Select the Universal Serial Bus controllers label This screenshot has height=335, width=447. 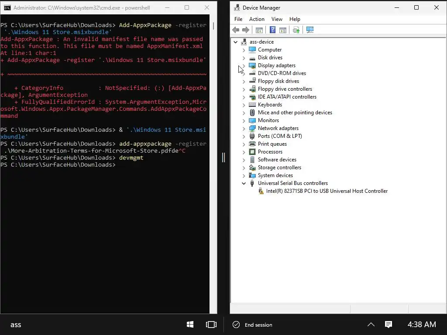[x=293, y=183]
